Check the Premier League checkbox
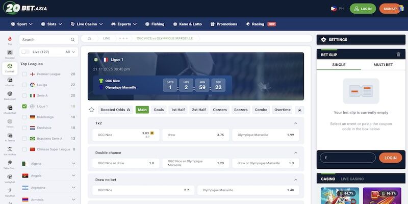The height and width of the screenshot is (204, 408). tap(24, 74)
